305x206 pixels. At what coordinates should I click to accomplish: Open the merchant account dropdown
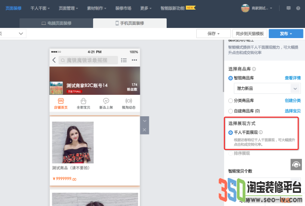[x=262, y=8]
